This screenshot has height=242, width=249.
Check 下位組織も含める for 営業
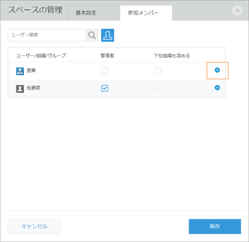pyautogui.click(x=158, y=70)
